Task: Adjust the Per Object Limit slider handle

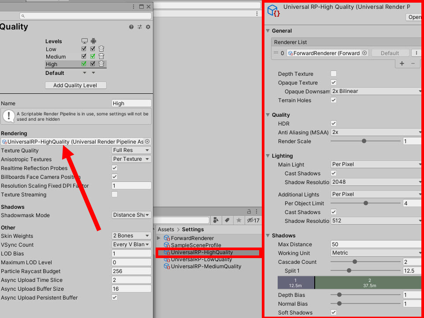Action: (365, 203)
